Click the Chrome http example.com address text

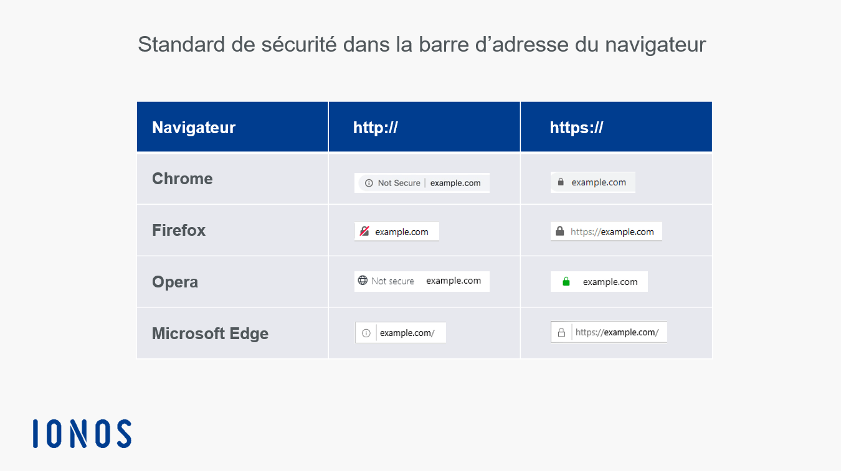pos(455,183)
